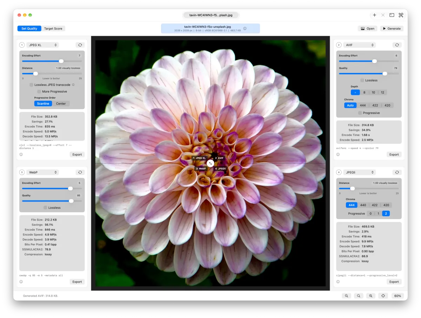Export the WebP result

point(77,282)
